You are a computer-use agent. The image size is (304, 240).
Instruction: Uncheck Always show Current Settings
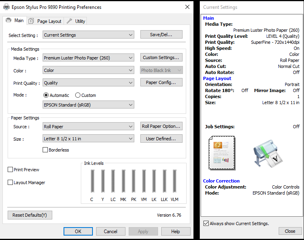[x=206, y=224]
